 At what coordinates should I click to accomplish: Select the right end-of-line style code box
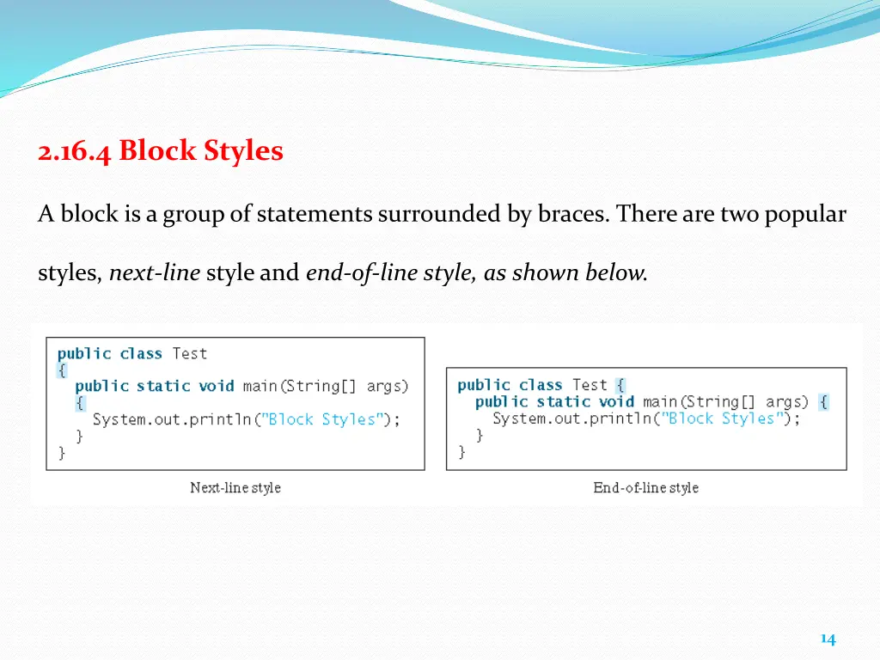tap(646, 419)
